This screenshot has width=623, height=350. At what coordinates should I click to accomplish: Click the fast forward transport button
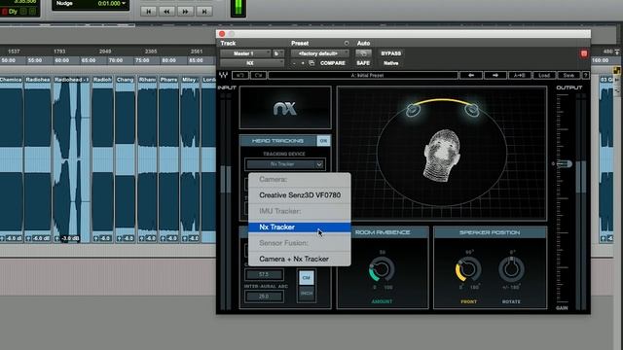[x=185, y=11]
